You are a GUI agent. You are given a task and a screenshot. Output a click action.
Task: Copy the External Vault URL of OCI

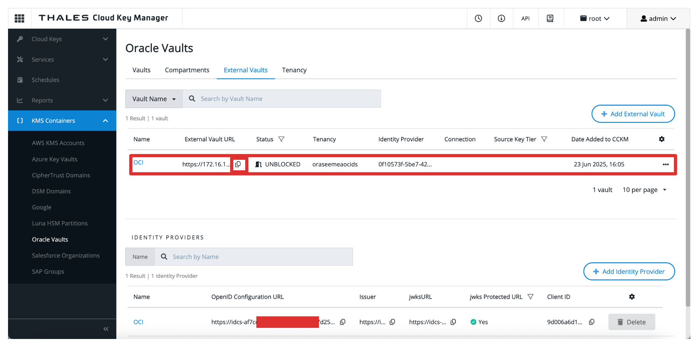238,164
